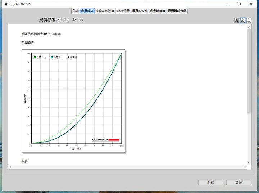The image size is (259, 193).
Task: Select the 显示器额定值 tab
Action: (177, 11)
